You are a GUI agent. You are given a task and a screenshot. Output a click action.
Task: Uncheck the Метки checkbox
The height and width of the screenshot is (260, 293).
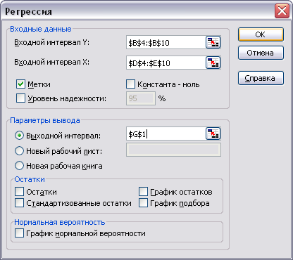[20, 84]
